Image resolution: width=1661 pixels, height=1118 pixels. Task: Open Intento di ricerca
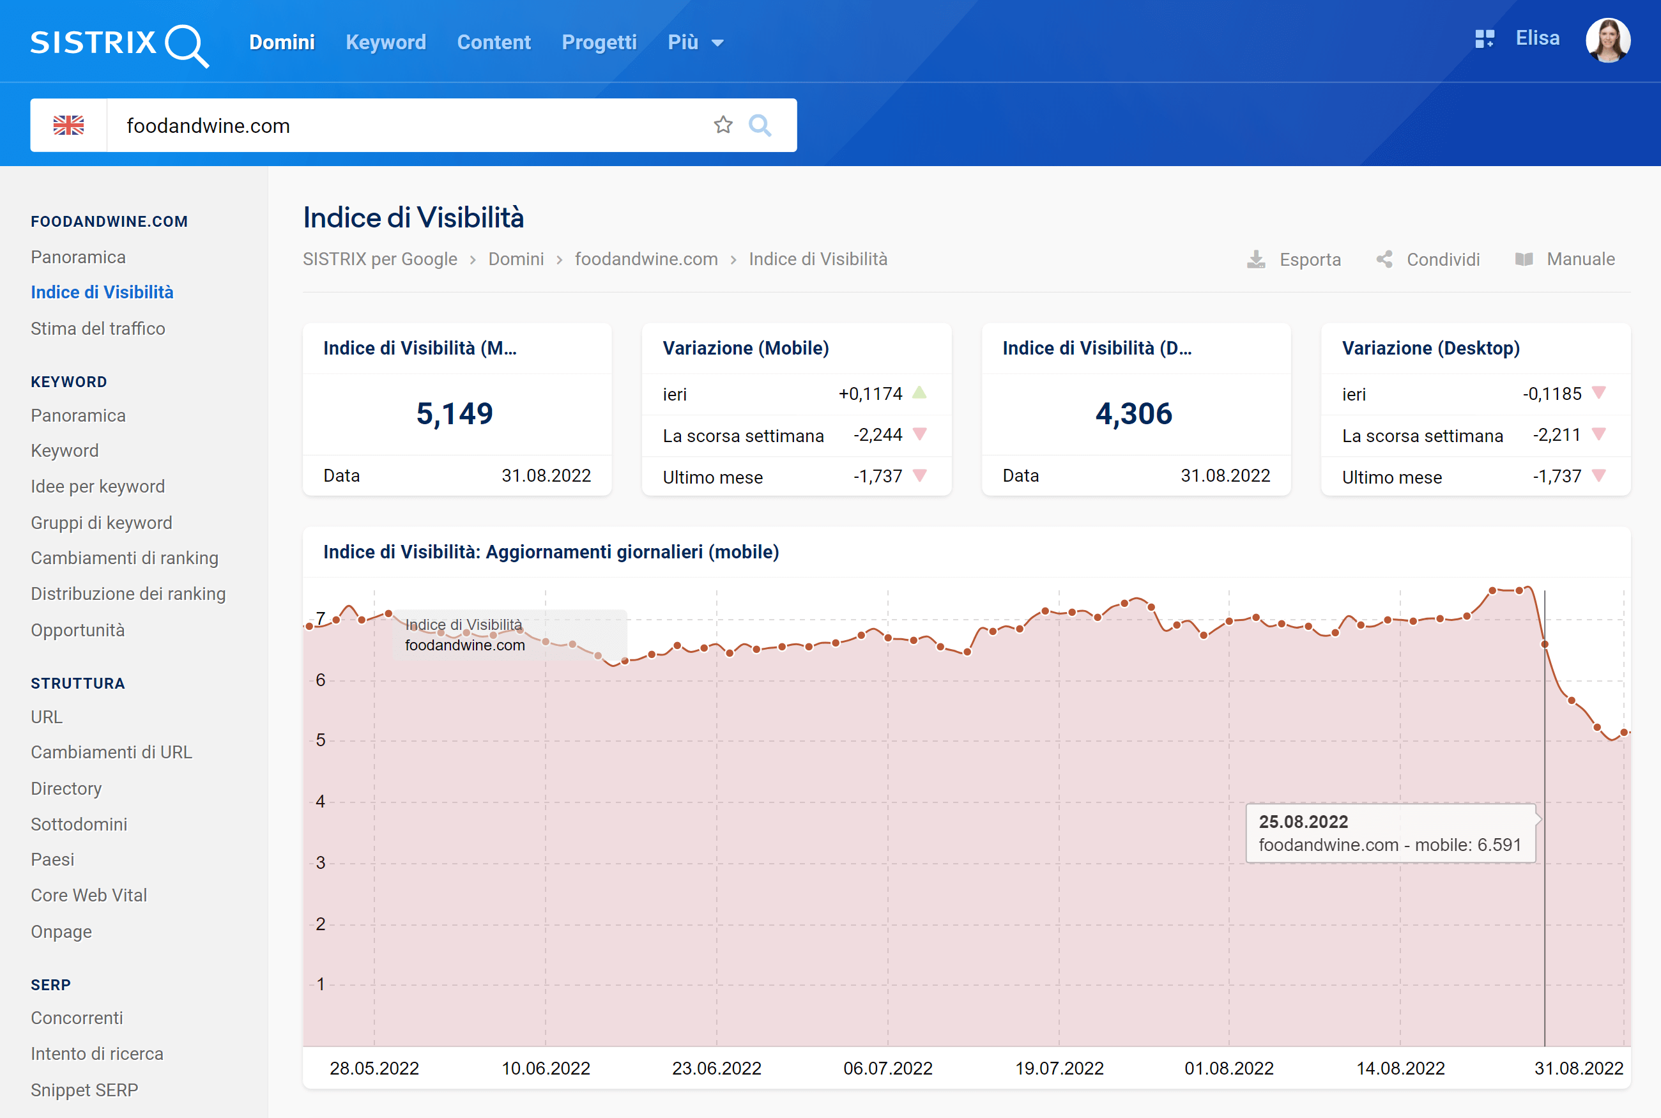coord(97,1054)
